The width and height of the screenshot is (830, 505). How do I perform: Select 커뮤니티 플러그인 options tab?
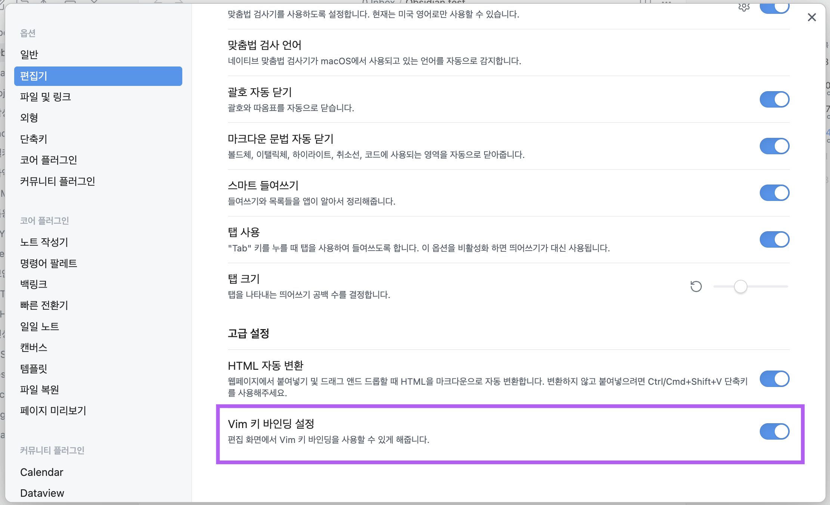(58, 181)
